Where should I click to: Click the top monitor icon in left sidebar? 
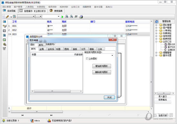point(4,21)
